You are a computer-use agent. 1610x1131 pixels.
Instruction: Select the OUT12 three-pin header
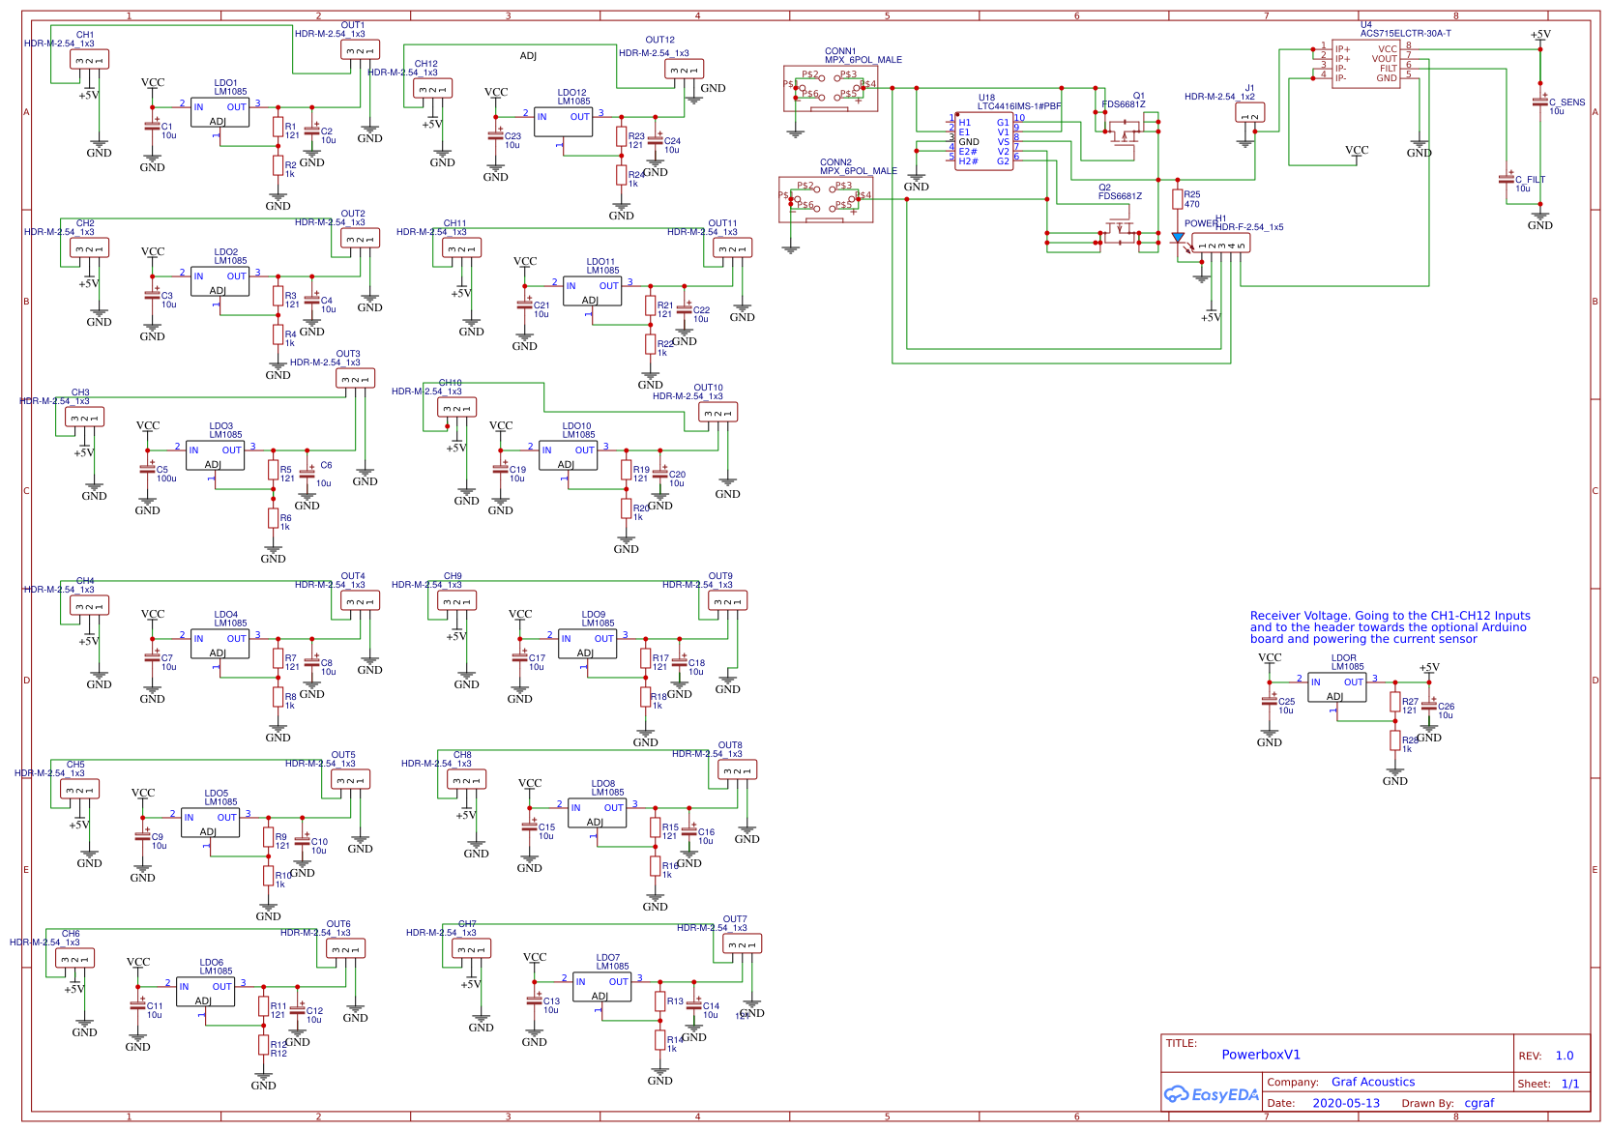(x=684, y=70)
